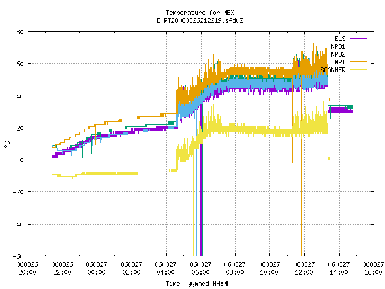
Task: Click the purple ELS legend line sample
Action: [358, 39]
